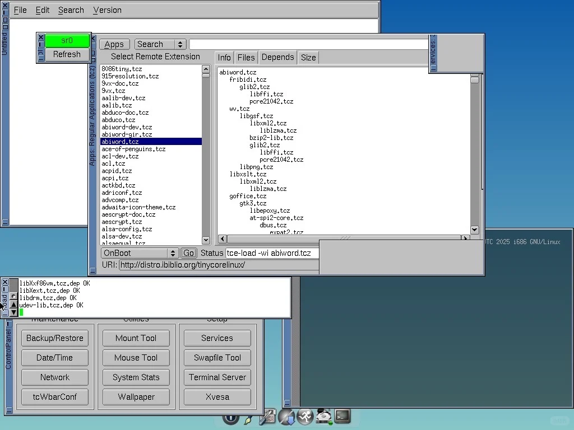Toggle the green sr0 mount button
The width and height of the screenshot is (574, 430).
67,40
